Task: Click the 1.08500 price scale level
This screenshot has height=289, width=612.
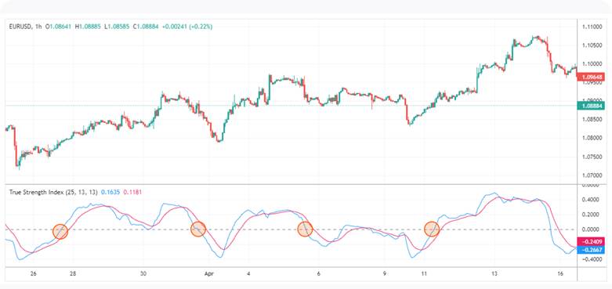Action: 592,119
